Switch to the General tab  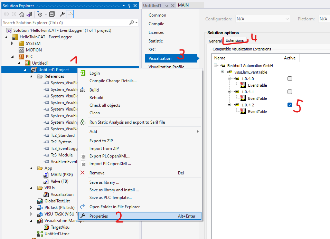click(215, 41)
